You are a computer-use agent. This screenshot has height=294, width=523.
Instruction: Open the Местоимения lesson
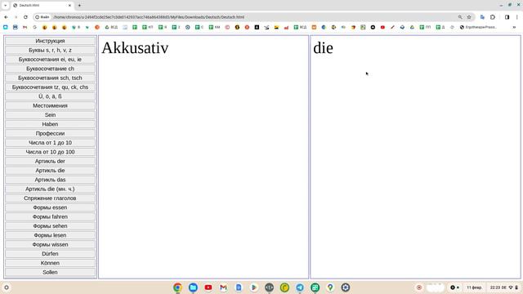click(x=50, y=105)
